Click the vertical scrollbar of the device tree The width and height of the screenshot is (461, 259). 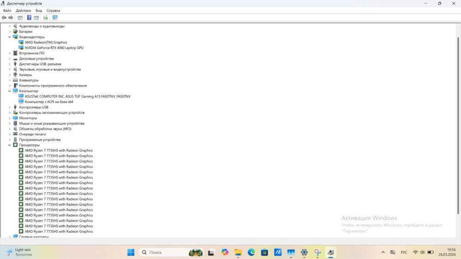click(458, 126)
